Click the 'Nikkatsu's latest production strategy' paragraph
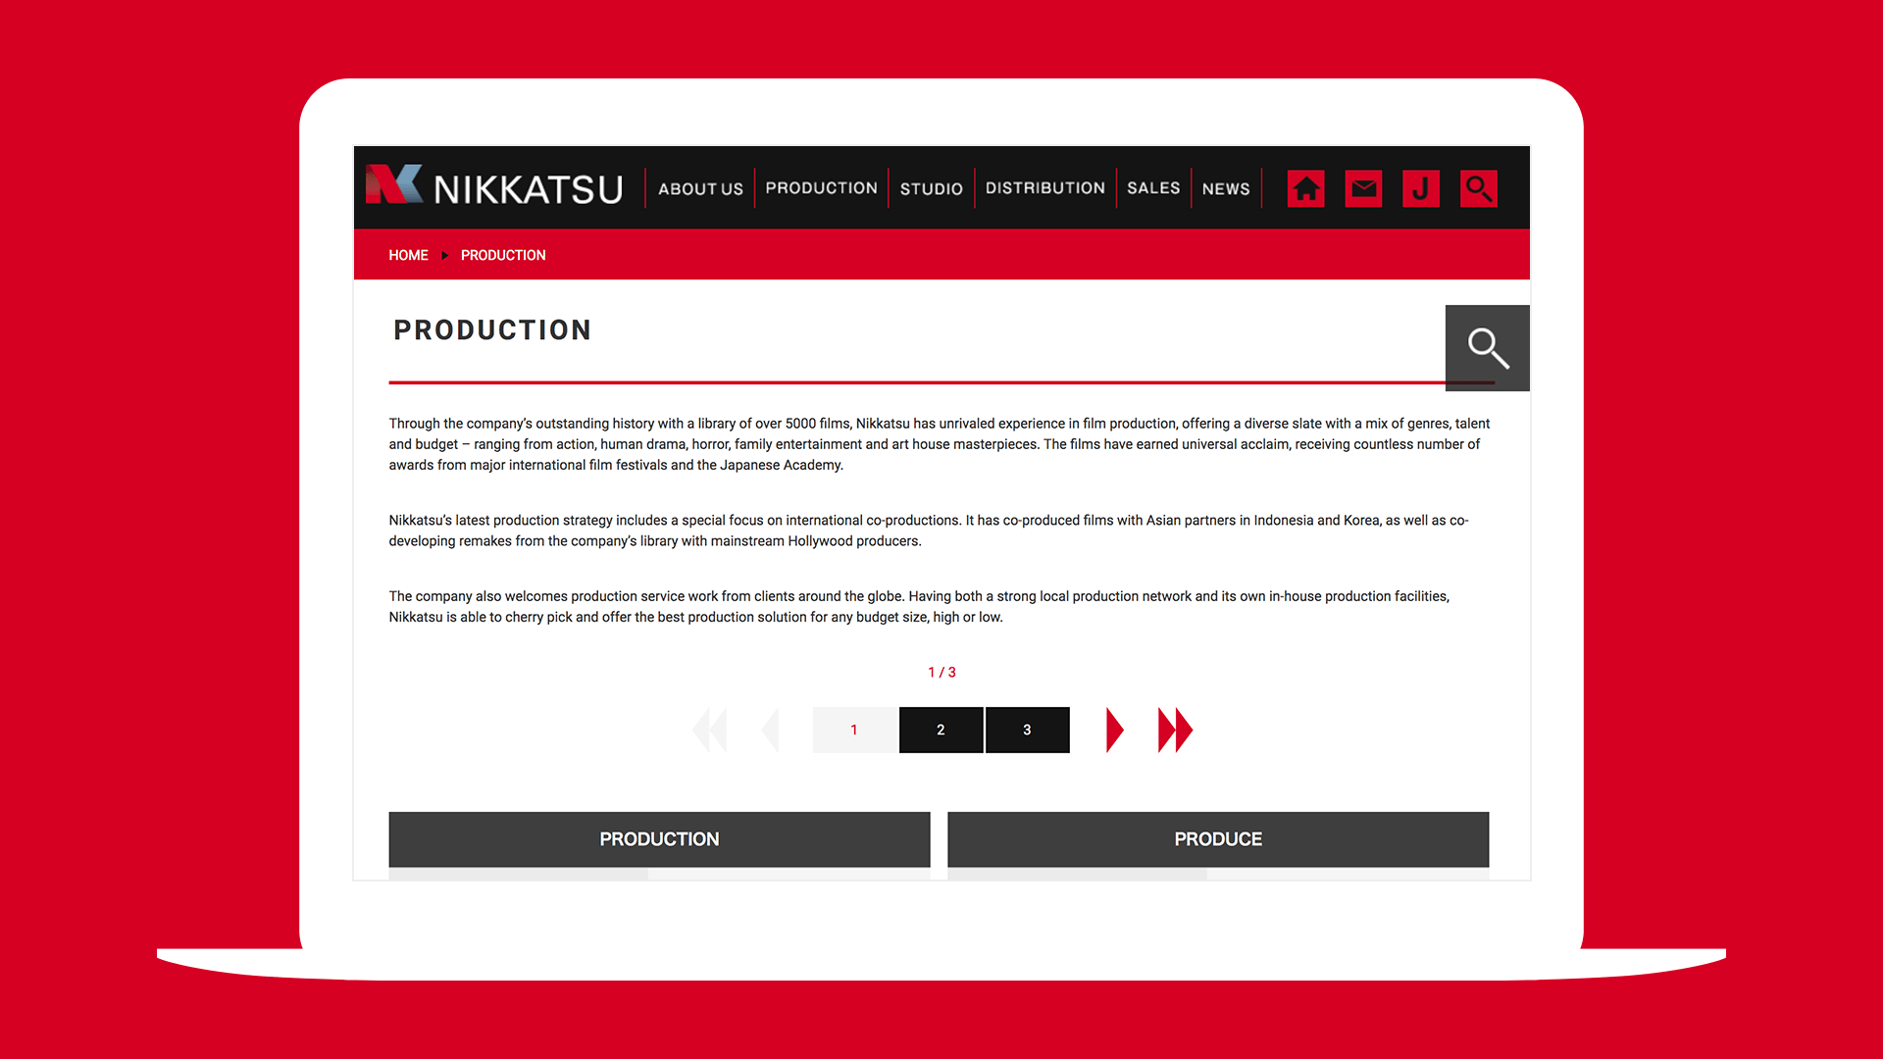Screen dimensions: 1883x1059 [x=929, y=530]
